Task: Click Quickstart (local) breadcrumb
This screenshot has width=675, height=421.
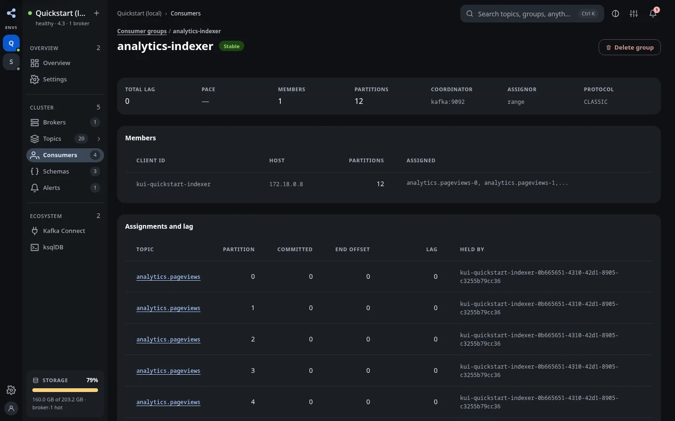Action: click(139, 14)
